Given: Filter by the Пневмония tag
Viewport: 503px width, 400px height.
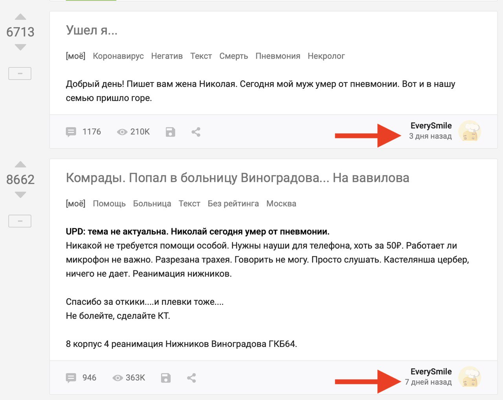Looking at the screenshot, I should tap(278, 56).
